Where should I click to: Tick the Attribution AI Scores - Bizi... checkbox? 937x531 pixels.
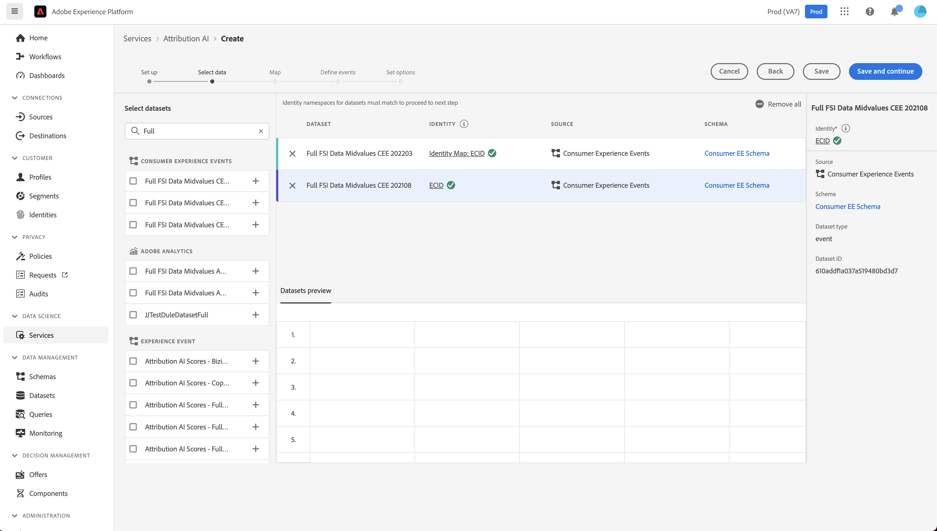pos(133,361)
